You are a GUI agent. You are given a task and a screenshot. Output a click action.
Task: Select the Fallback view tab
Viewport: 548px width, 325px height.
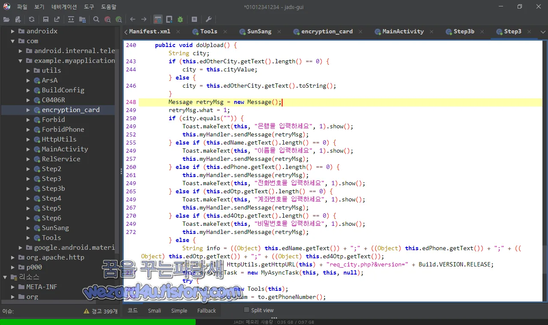(x=206, y=310)
